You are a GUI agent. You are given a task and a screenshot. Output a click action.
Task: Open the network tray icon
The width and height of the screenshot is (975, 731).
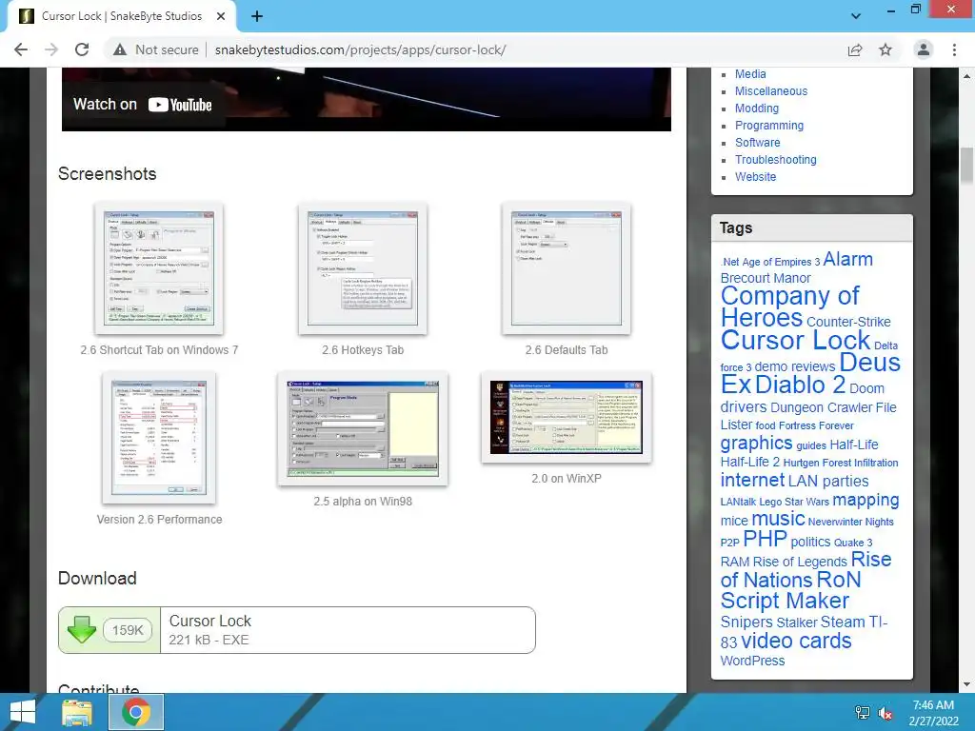click(x=862, y=712)
